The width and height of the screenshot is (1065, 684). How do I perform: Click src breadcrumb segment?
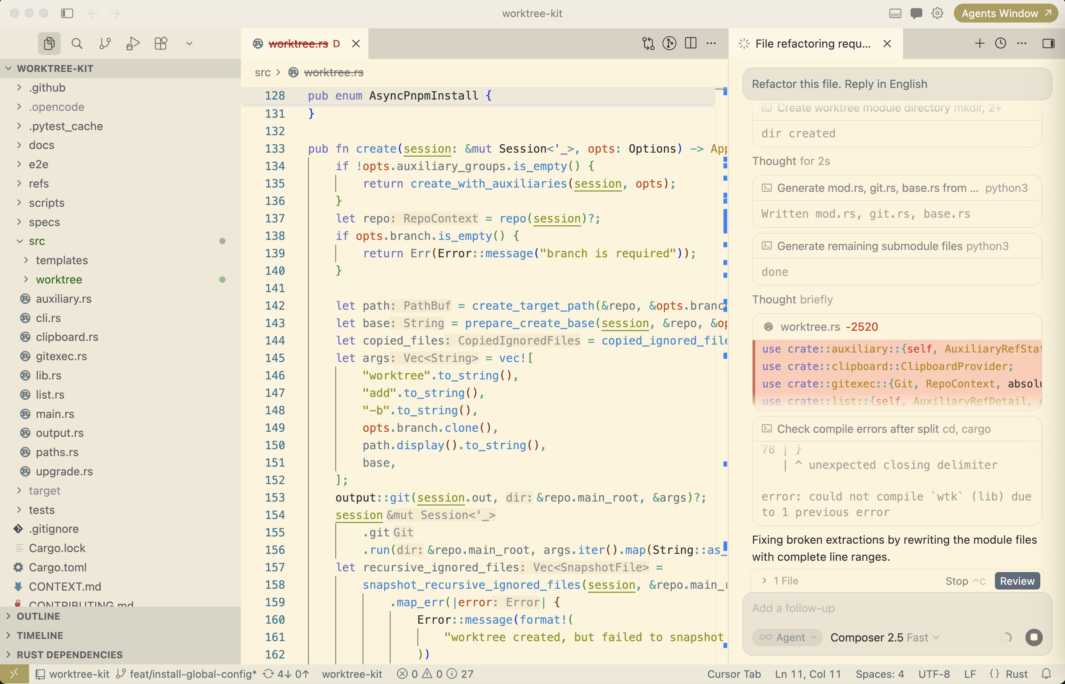click(263, 72)
